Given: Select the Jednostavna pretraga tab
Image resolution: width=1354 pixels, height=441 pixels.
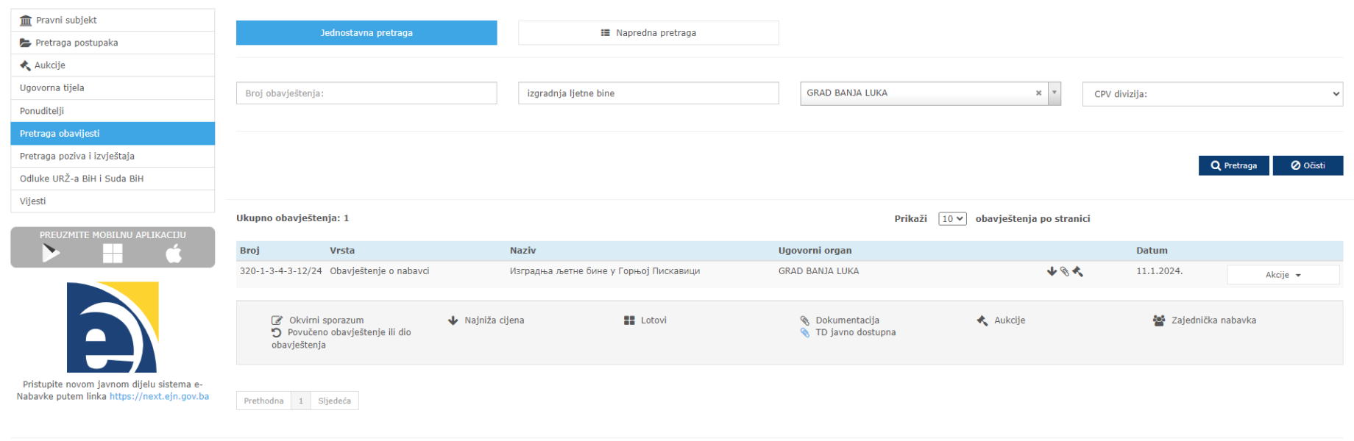Looking at the screenshot, I should 366,33.
